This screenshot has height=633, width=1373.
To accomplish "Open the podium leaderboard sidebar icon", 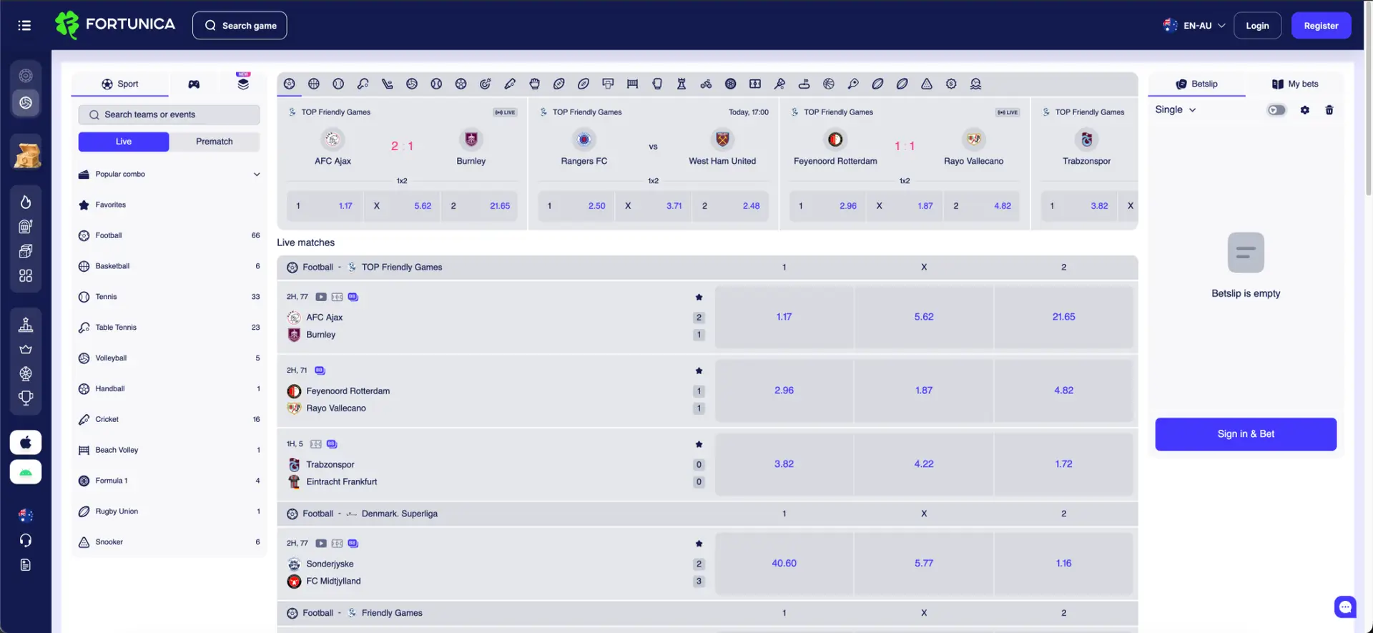I will point(26,325).
